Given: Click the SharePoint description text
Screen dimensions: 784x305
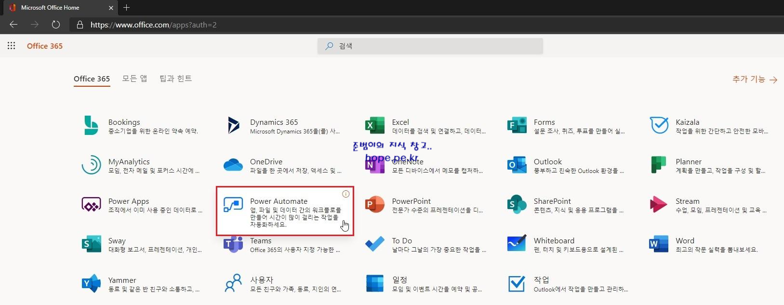Looking at the screenshot, I should pyautogui.click(x=579, y=210).
